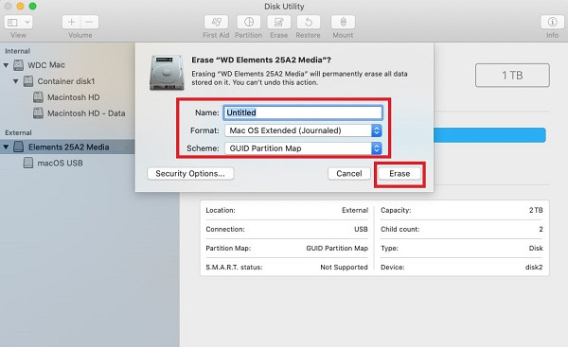Select WDC Mac in sidebar
568x347 pixels.
46,65
